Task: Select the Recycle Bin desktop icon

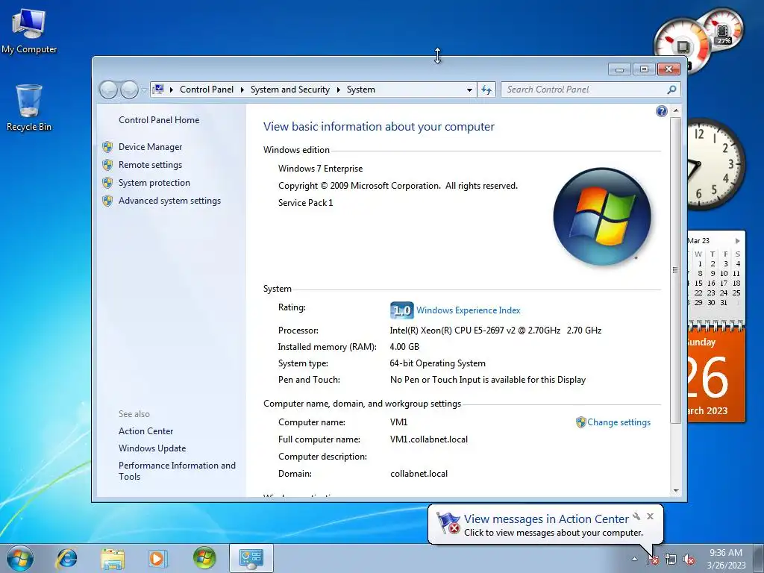Action: (29, 107)
